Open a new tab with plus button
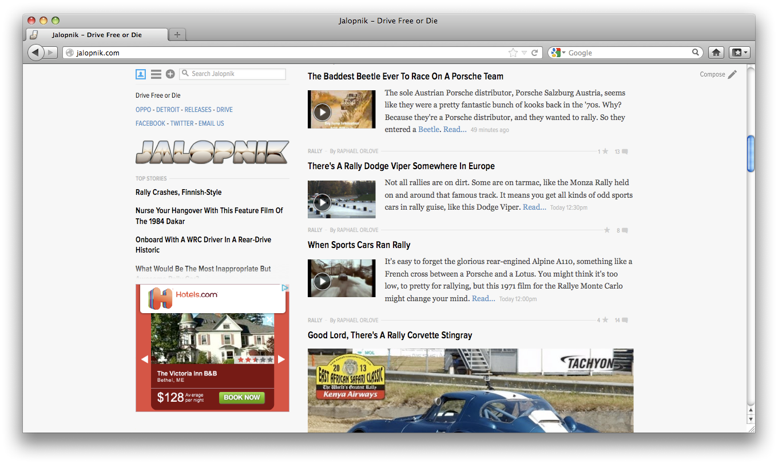Viewport: 778px width, 464px height. click(x=177, y=35)
